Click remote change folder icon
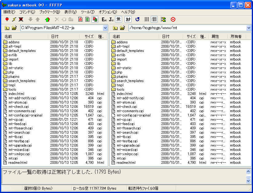Screen dimensions: 253x193 pos(122,28)
